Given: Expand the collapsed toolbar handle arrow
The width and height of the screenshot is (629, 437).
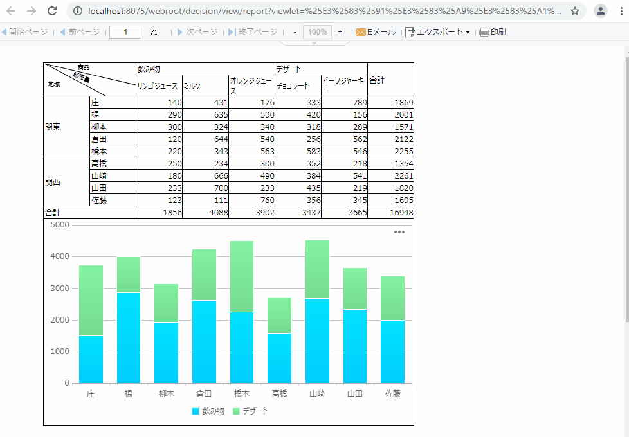Looking at the screenshot, I should (314, 42).
